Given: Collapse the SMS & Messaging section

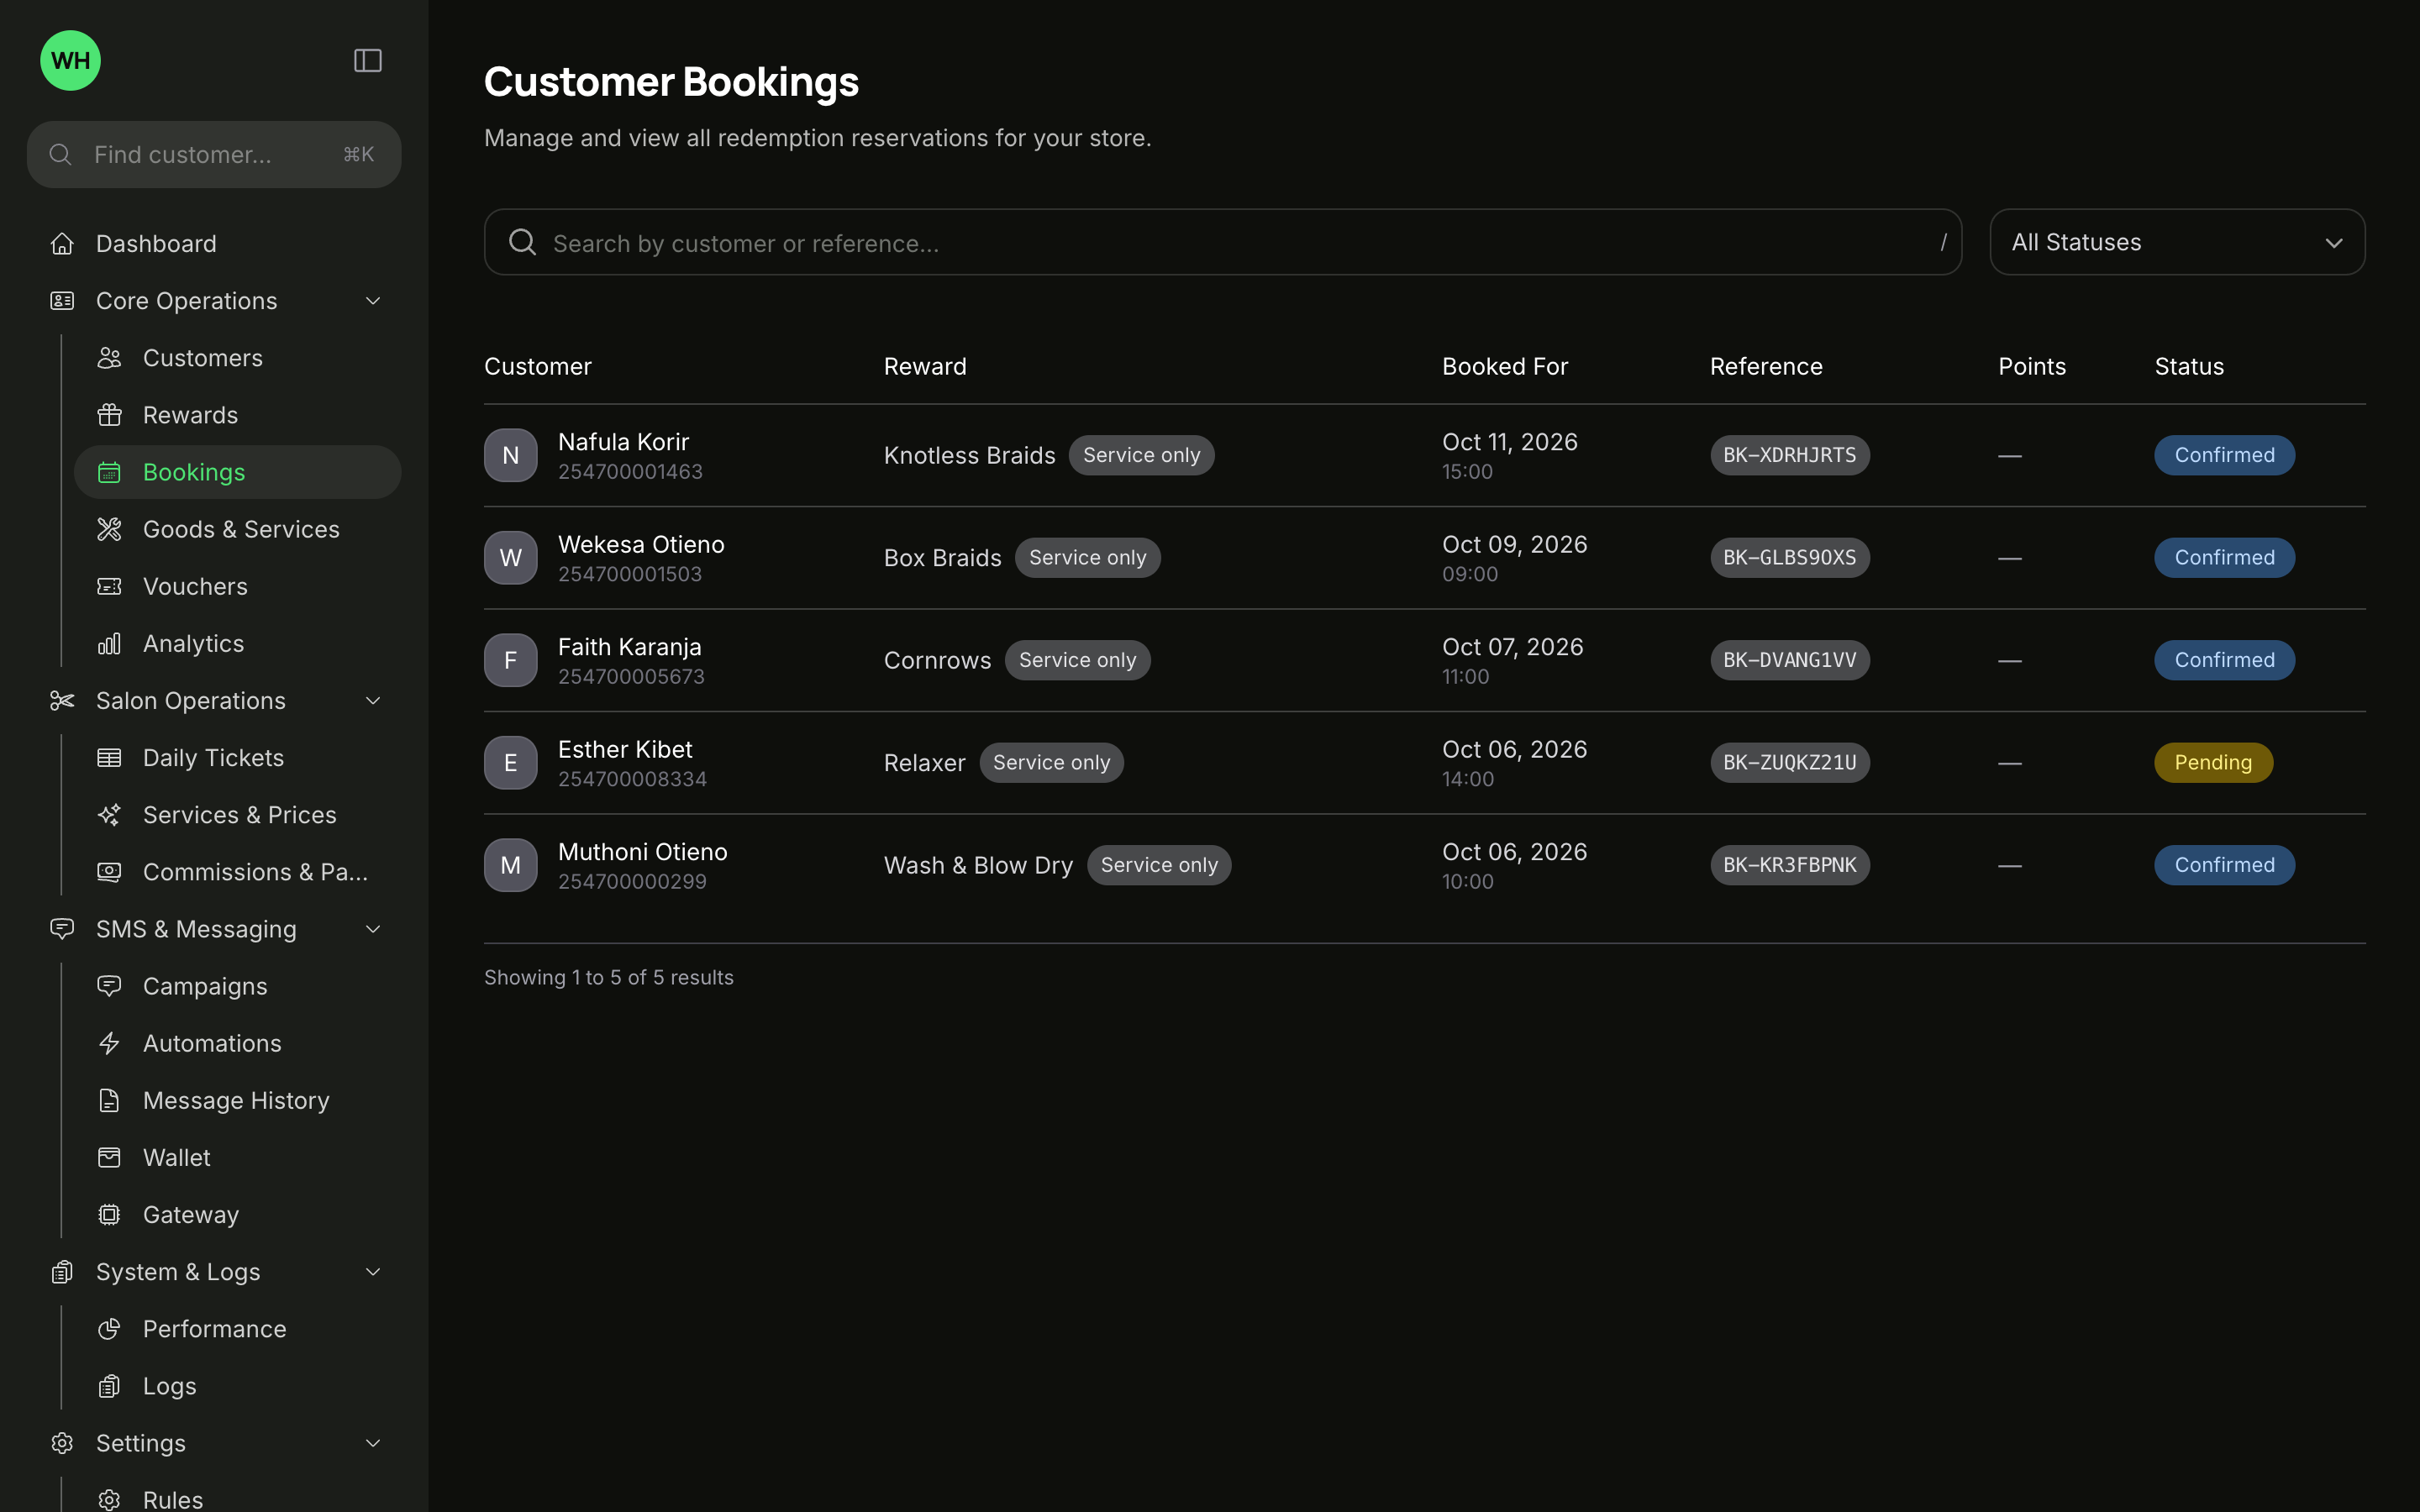Looking at the screenshot, I should click(373, 929).
